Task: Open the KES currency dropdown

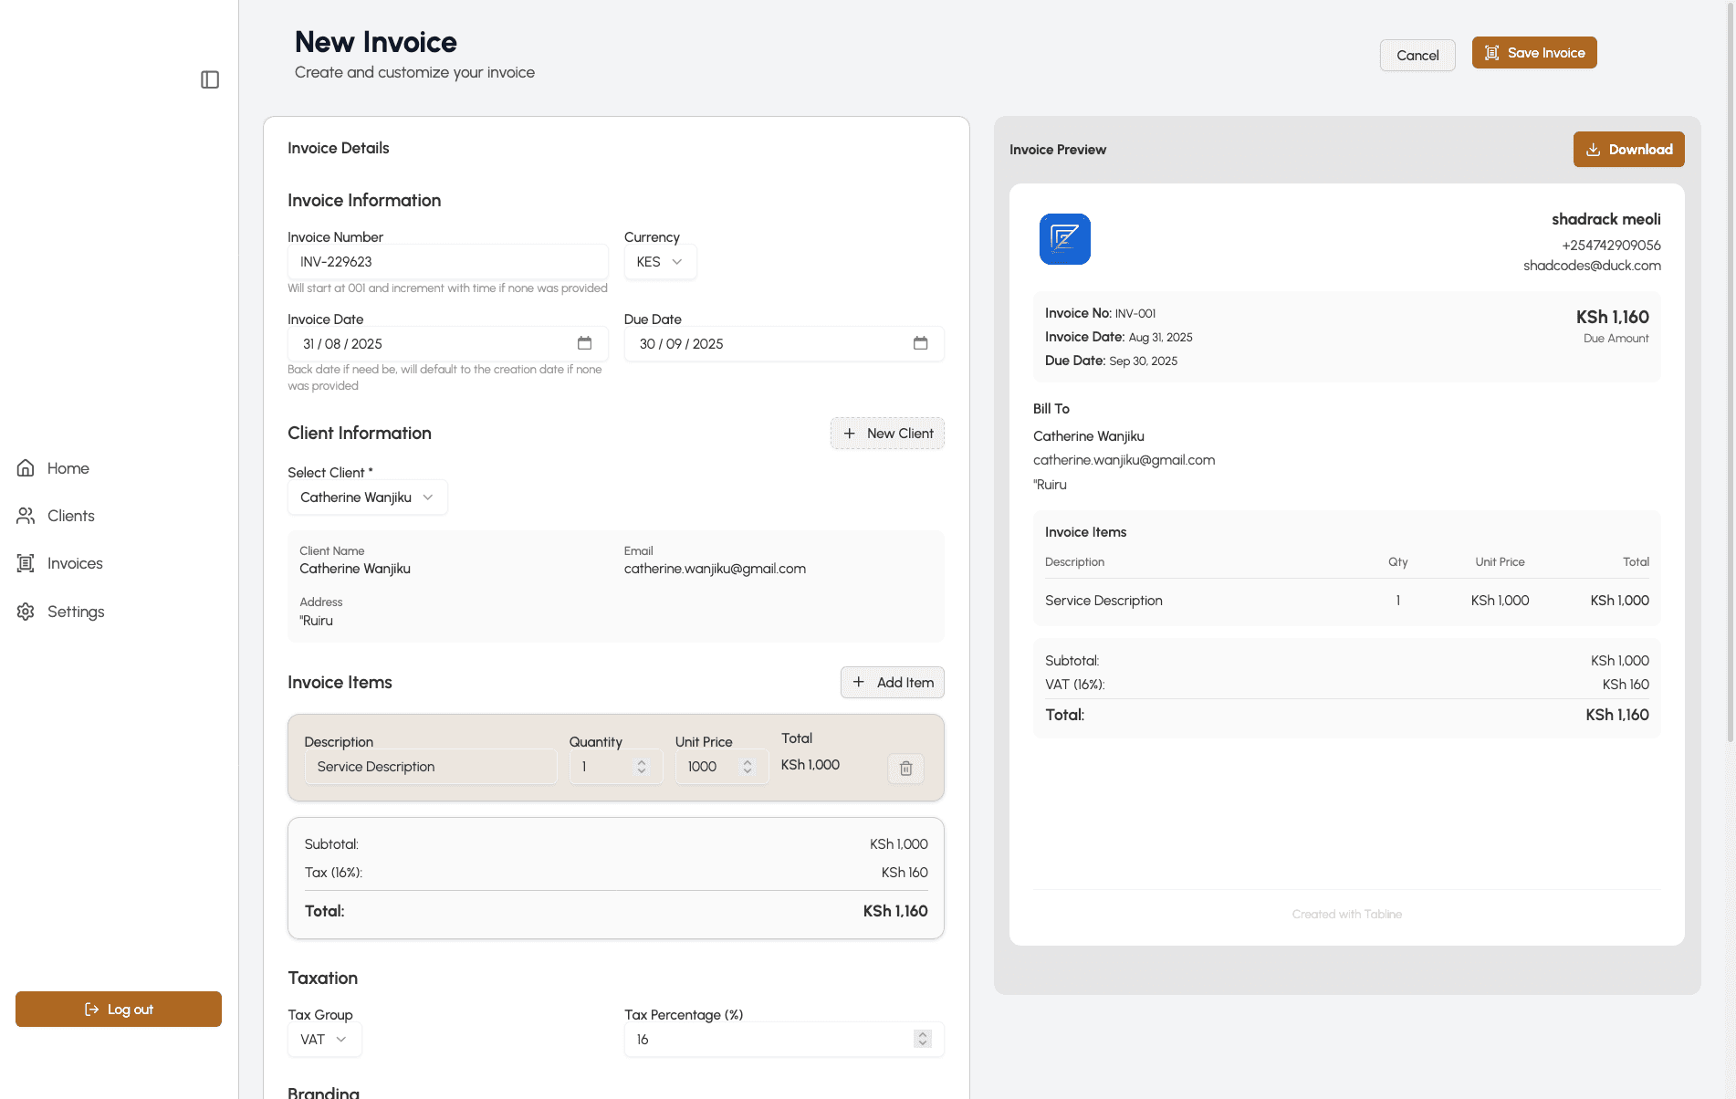Action: coord(660,261)
